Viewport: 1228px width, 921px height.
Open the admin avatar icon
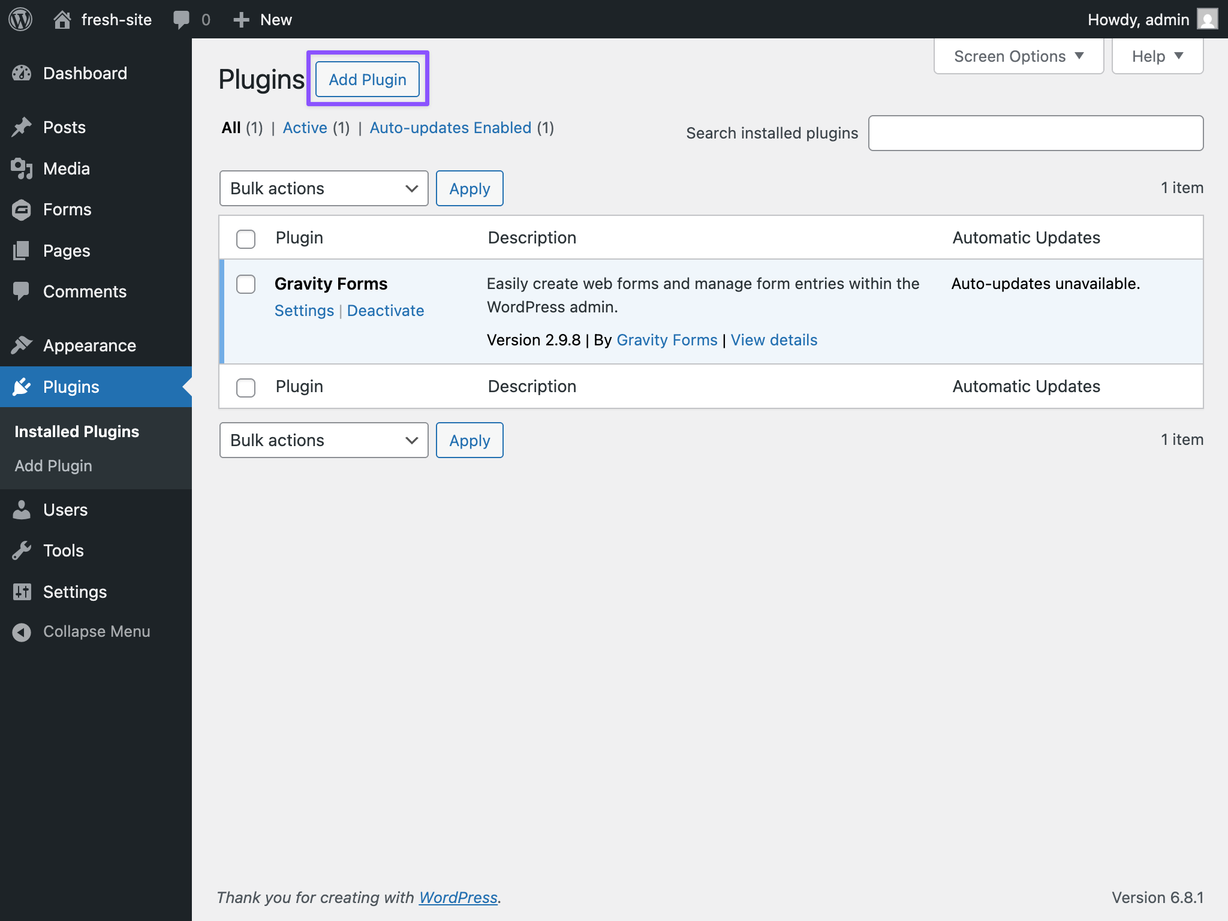[1207, 19]
